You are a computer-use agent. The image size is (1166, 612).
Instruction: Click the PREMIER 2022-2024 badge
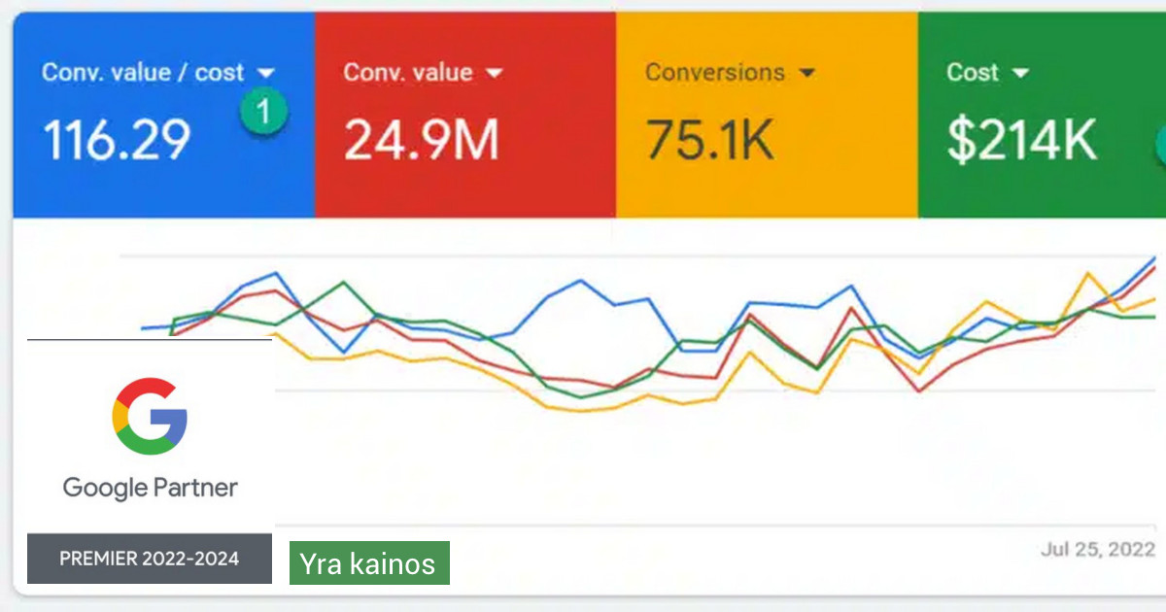pyautogui.click(x=150, y=559)
